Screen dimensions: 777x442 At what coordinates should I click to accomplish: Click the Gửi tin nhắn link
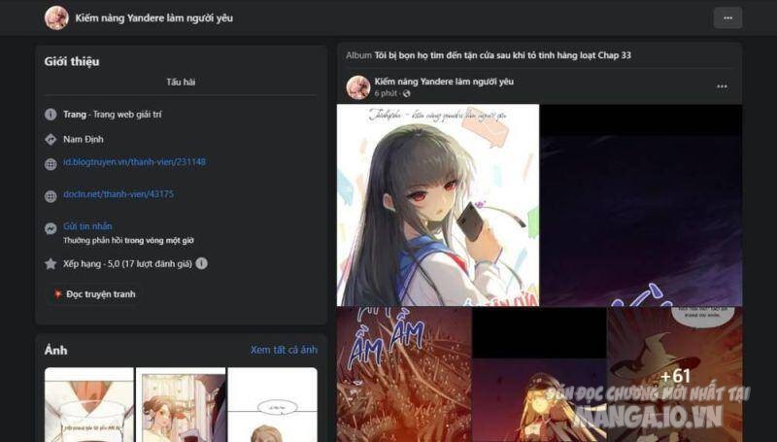[87, 226]
